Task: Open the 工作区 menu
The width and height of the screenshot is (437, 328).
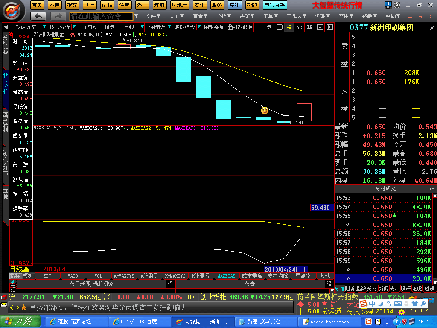Action: 297,16
